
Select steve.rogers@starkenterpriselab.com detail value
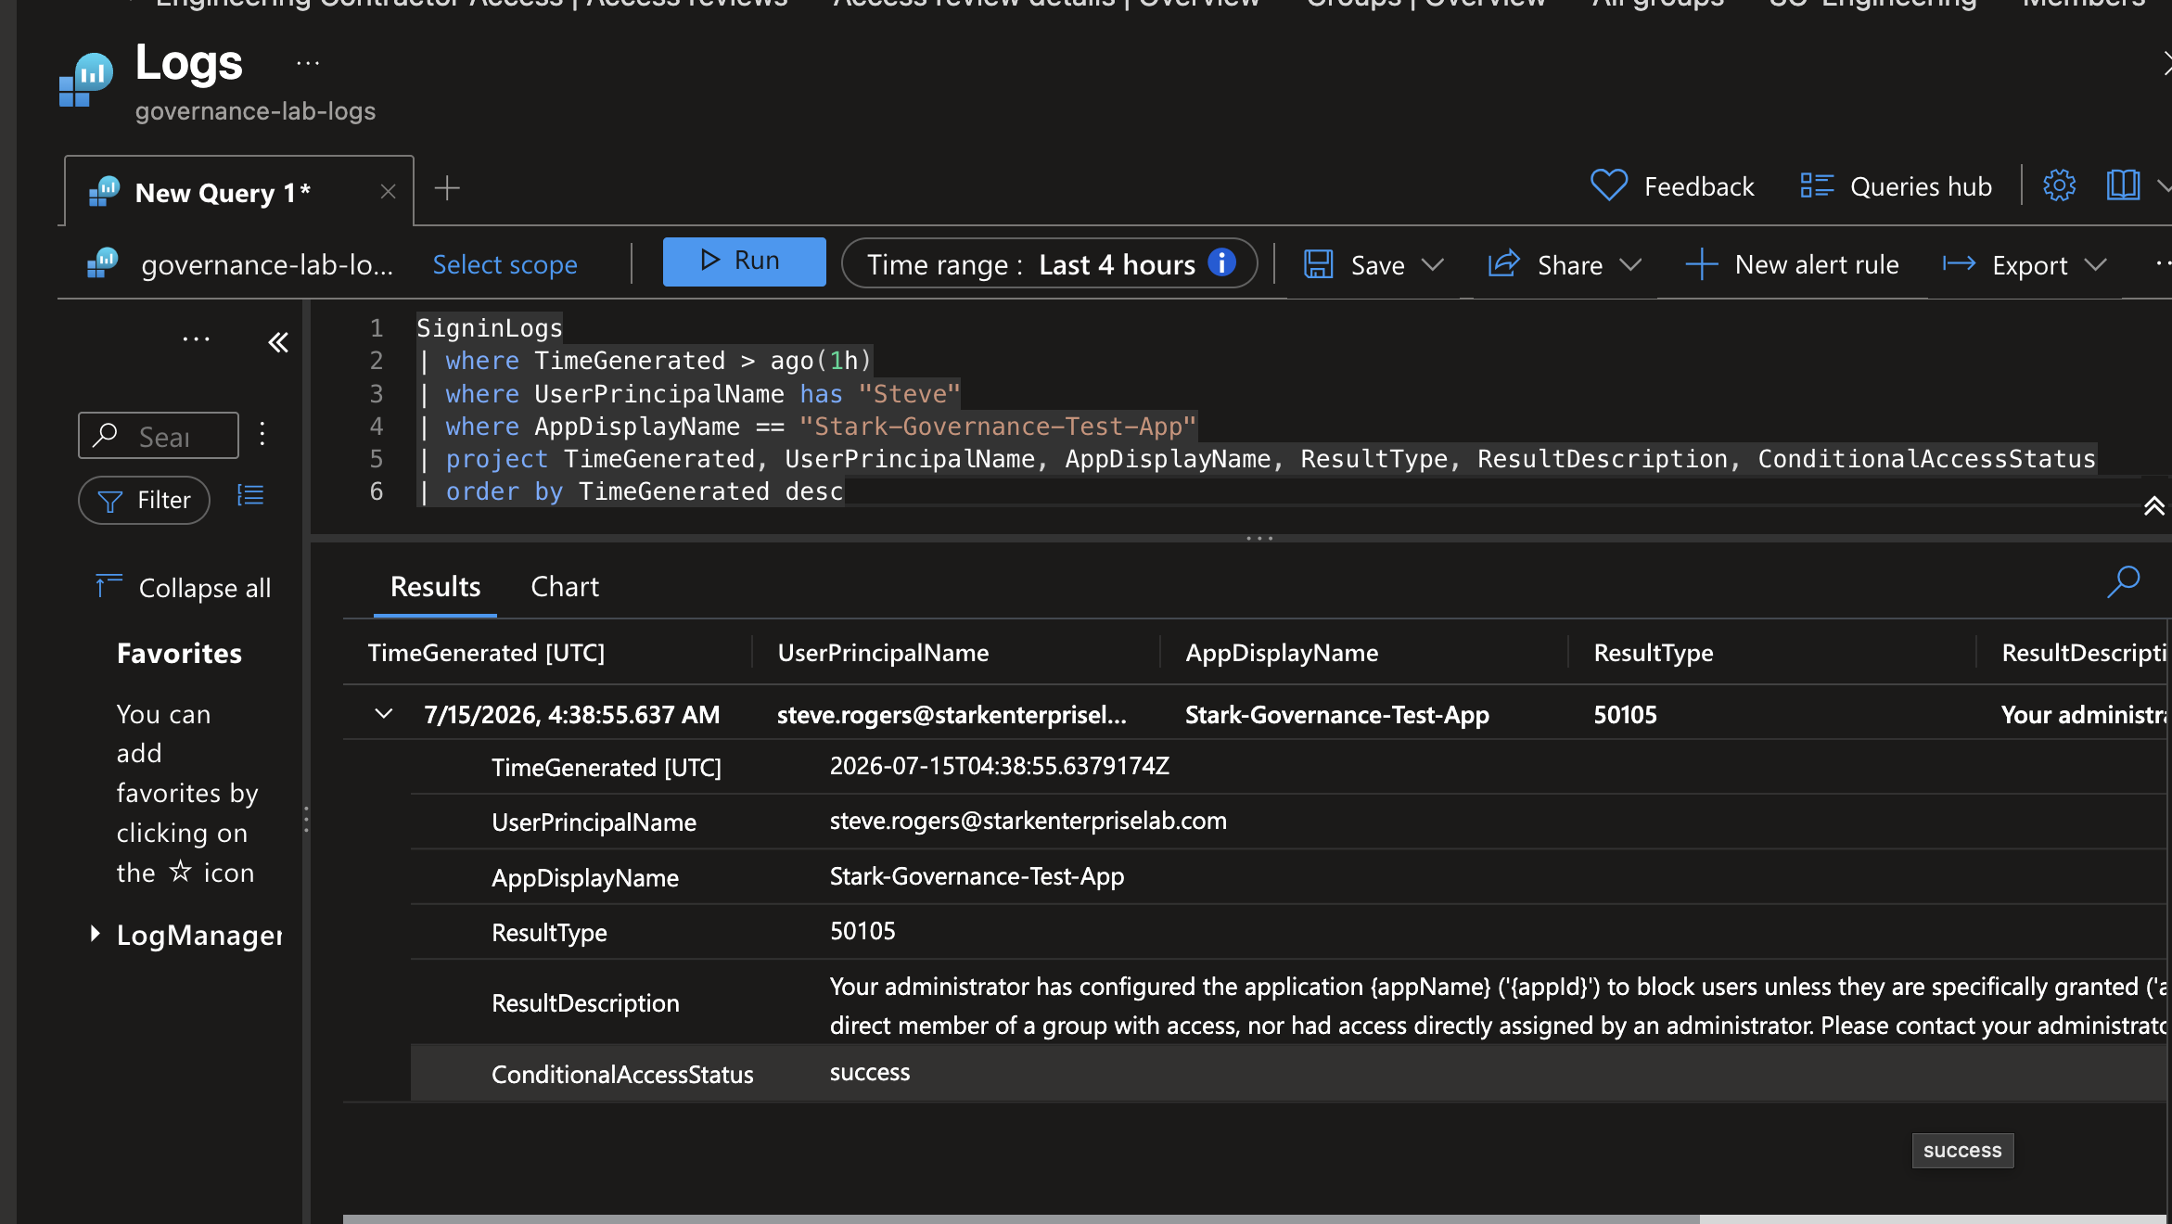1028,821
